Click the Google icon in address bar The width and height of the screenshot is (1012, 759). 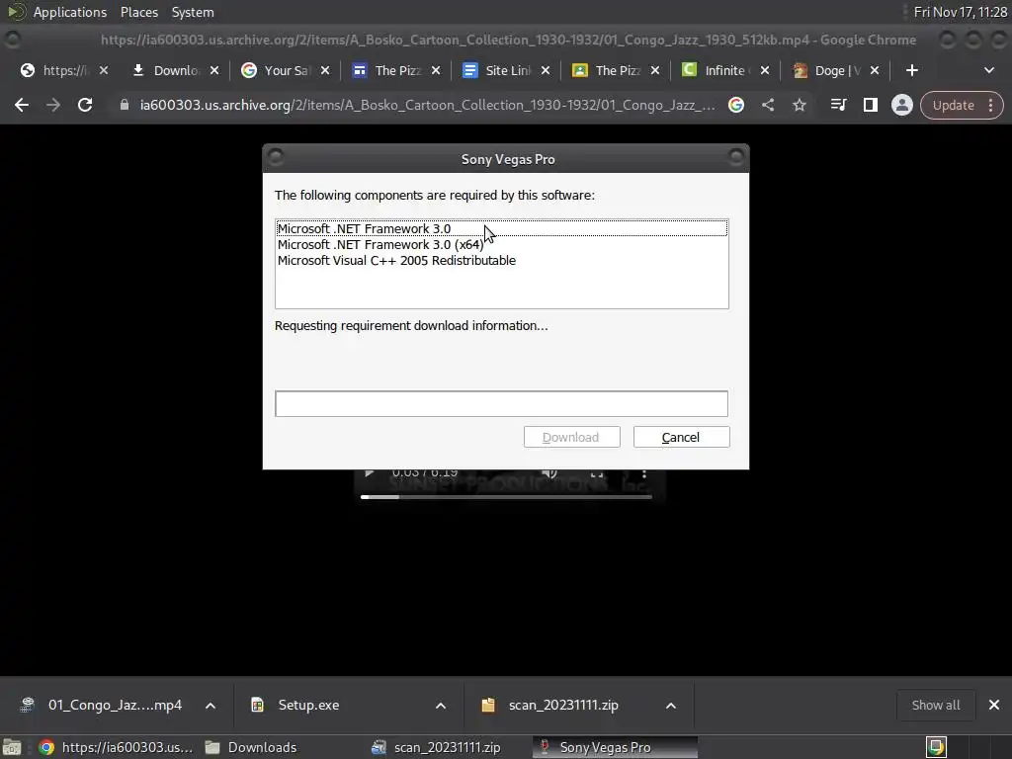click(735, 105)
